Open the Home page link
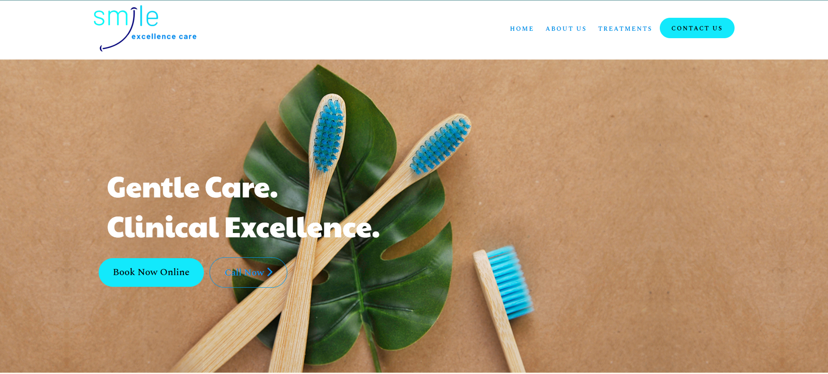The image size is (828, 374). coord(522,29)
